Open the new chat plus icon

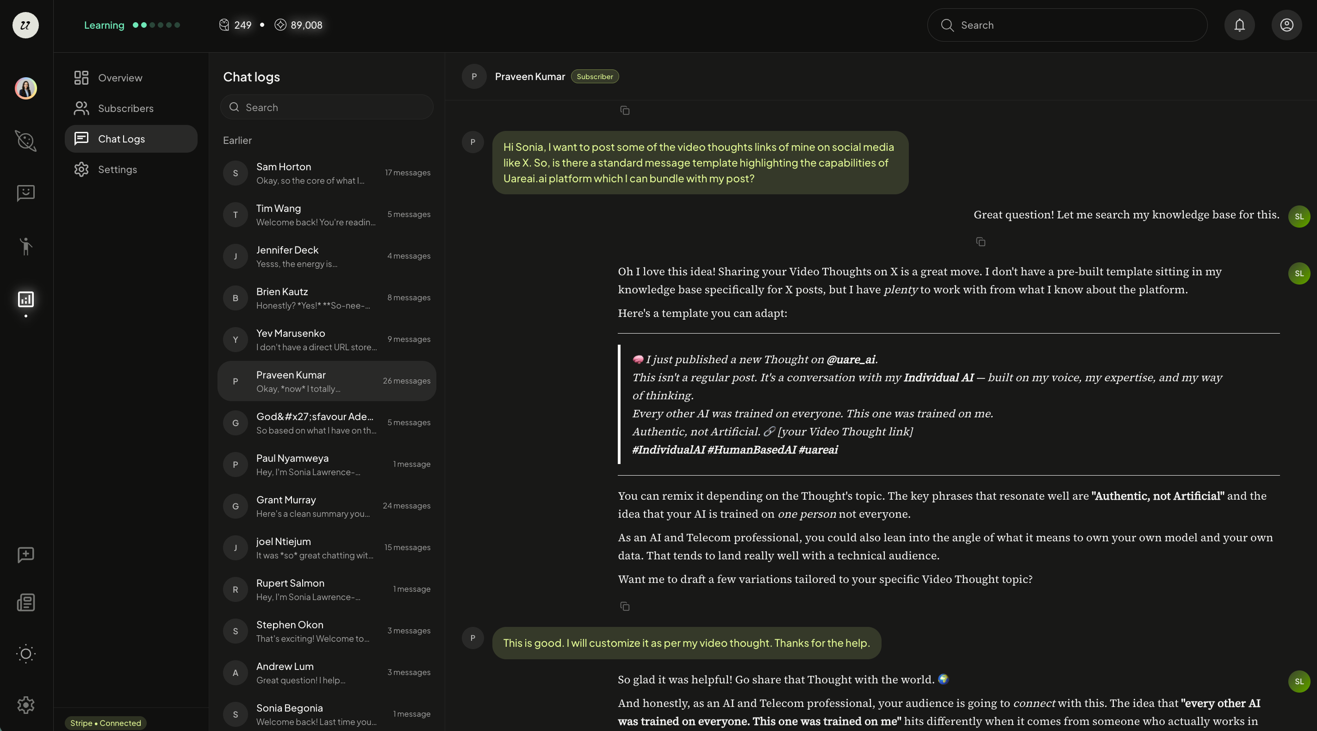pyautogui.click(x=25, y=555)
